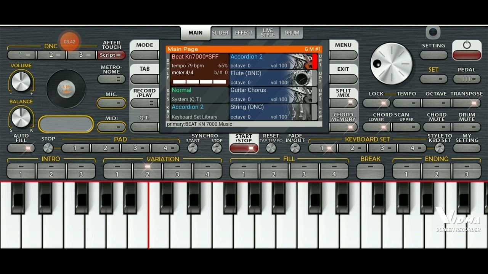Select the Guitar Chorus voice row
This screenshot has width=488, height=274.
[273, 95]
